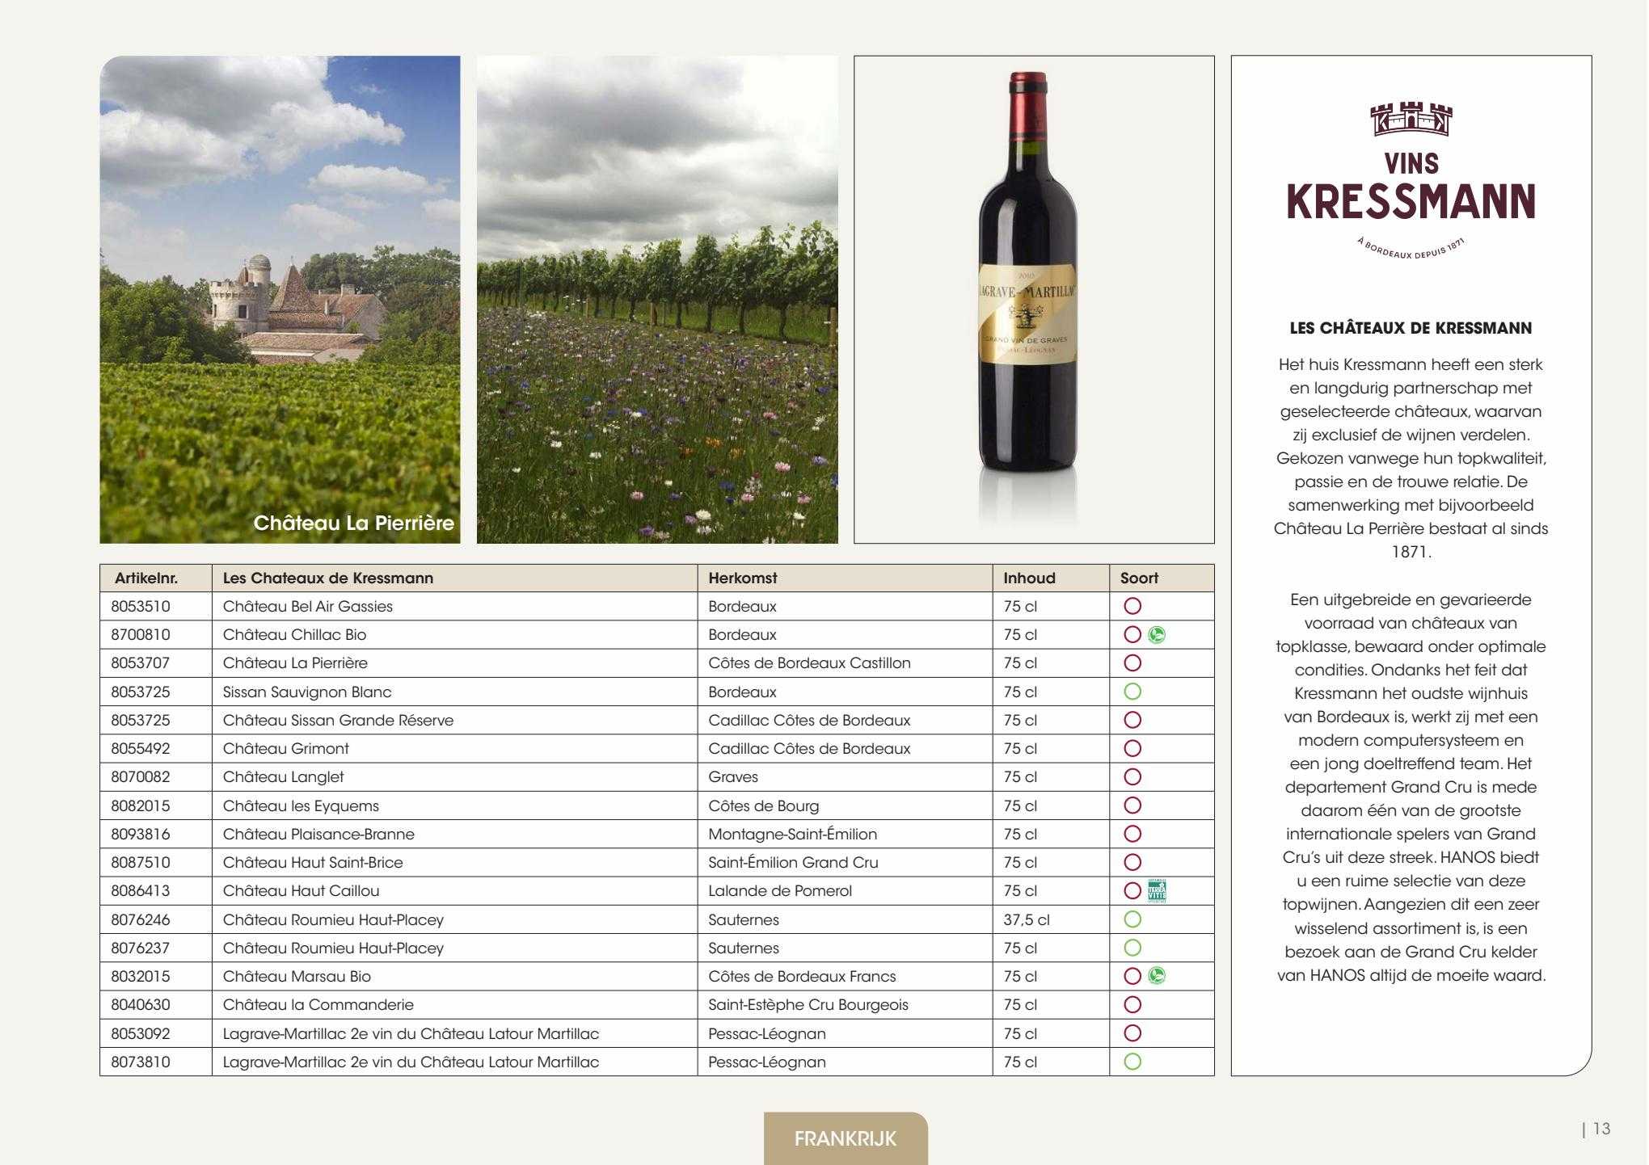This screenshot has width=1649, height=1165.
Task: Click the red circle in Château Langlet row
Action: (x=1132, y=777)
